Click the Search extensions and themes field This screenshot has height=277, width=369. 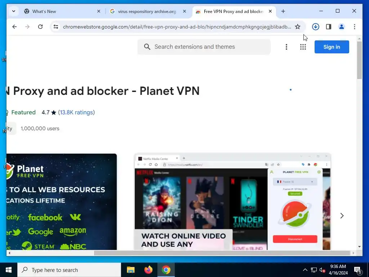pyautogui.click(x=204, y=47)
